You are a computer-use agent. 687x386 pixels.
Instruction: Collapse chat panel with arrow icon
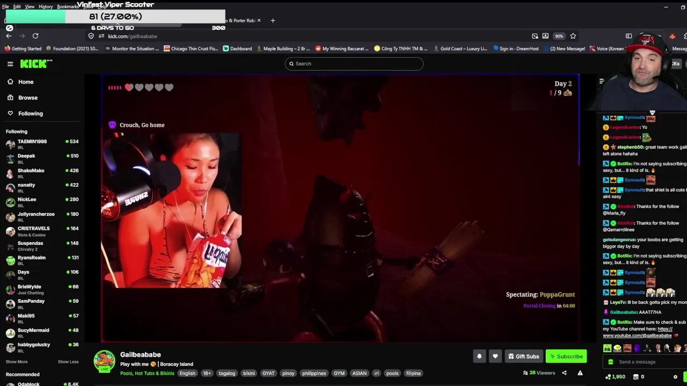(601, 81)
